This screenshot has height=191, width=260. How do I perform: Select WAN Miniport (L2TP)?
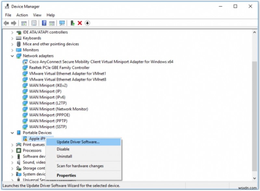tap(48, 103)
